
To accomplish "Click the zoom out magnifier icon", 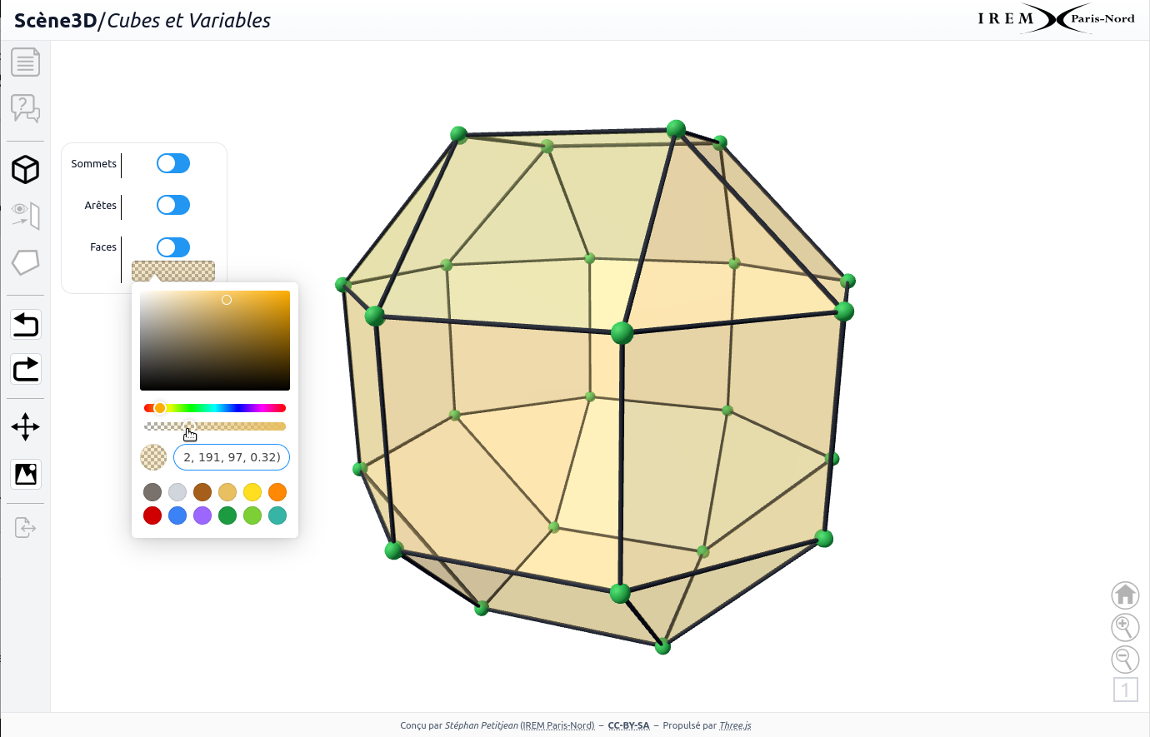I will [1125, 659].
